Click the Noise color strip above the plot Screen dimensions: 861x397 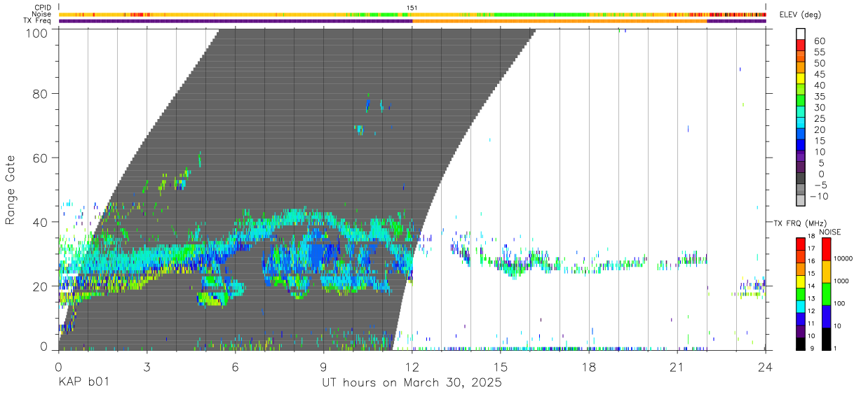412,14
